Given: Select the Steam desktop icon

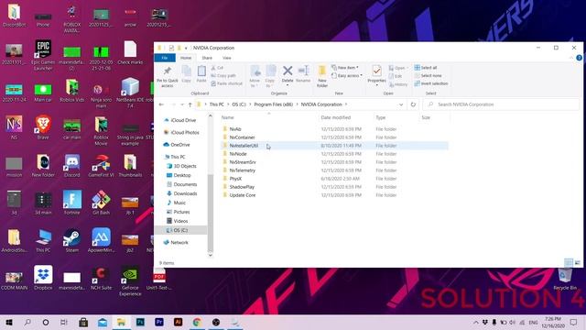Looking at the screenshot, I should [x=71, y=240].
